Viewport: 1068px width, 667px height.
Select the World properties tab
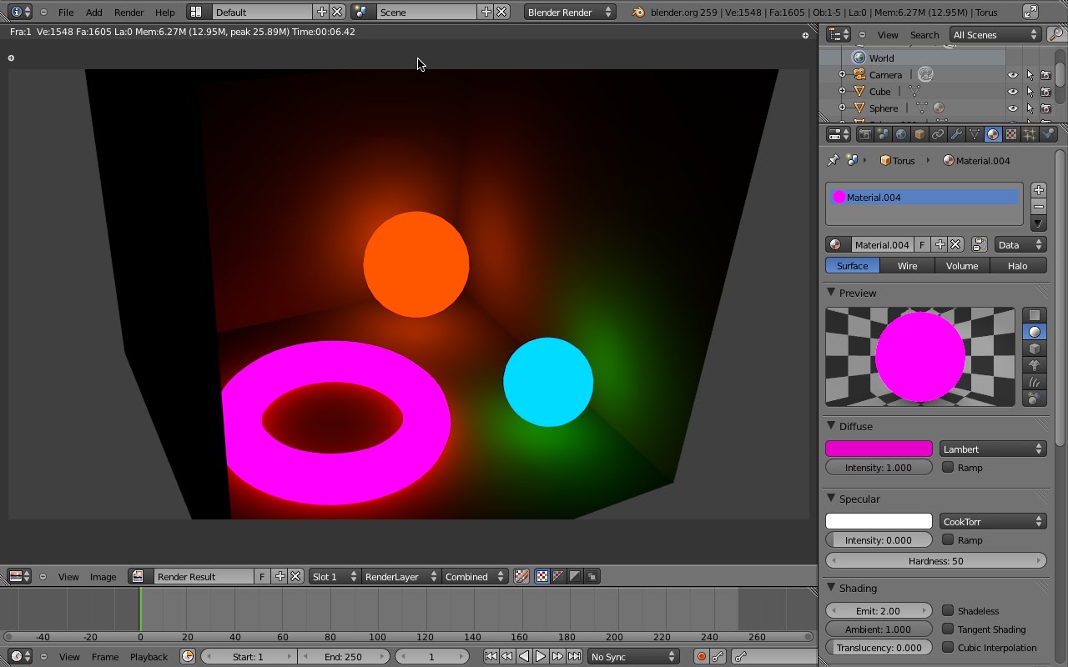899,133
